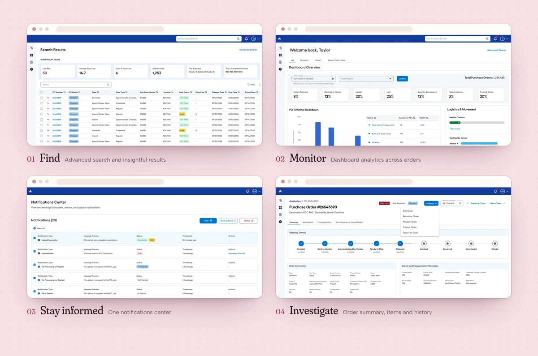Click the blue Update button
Viewport: 538px width, 356px height.
(402, 79)
